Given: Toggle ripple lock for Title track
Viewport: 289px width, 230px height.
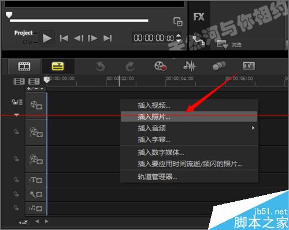Looking at the screenshot, I should (16, 179).
